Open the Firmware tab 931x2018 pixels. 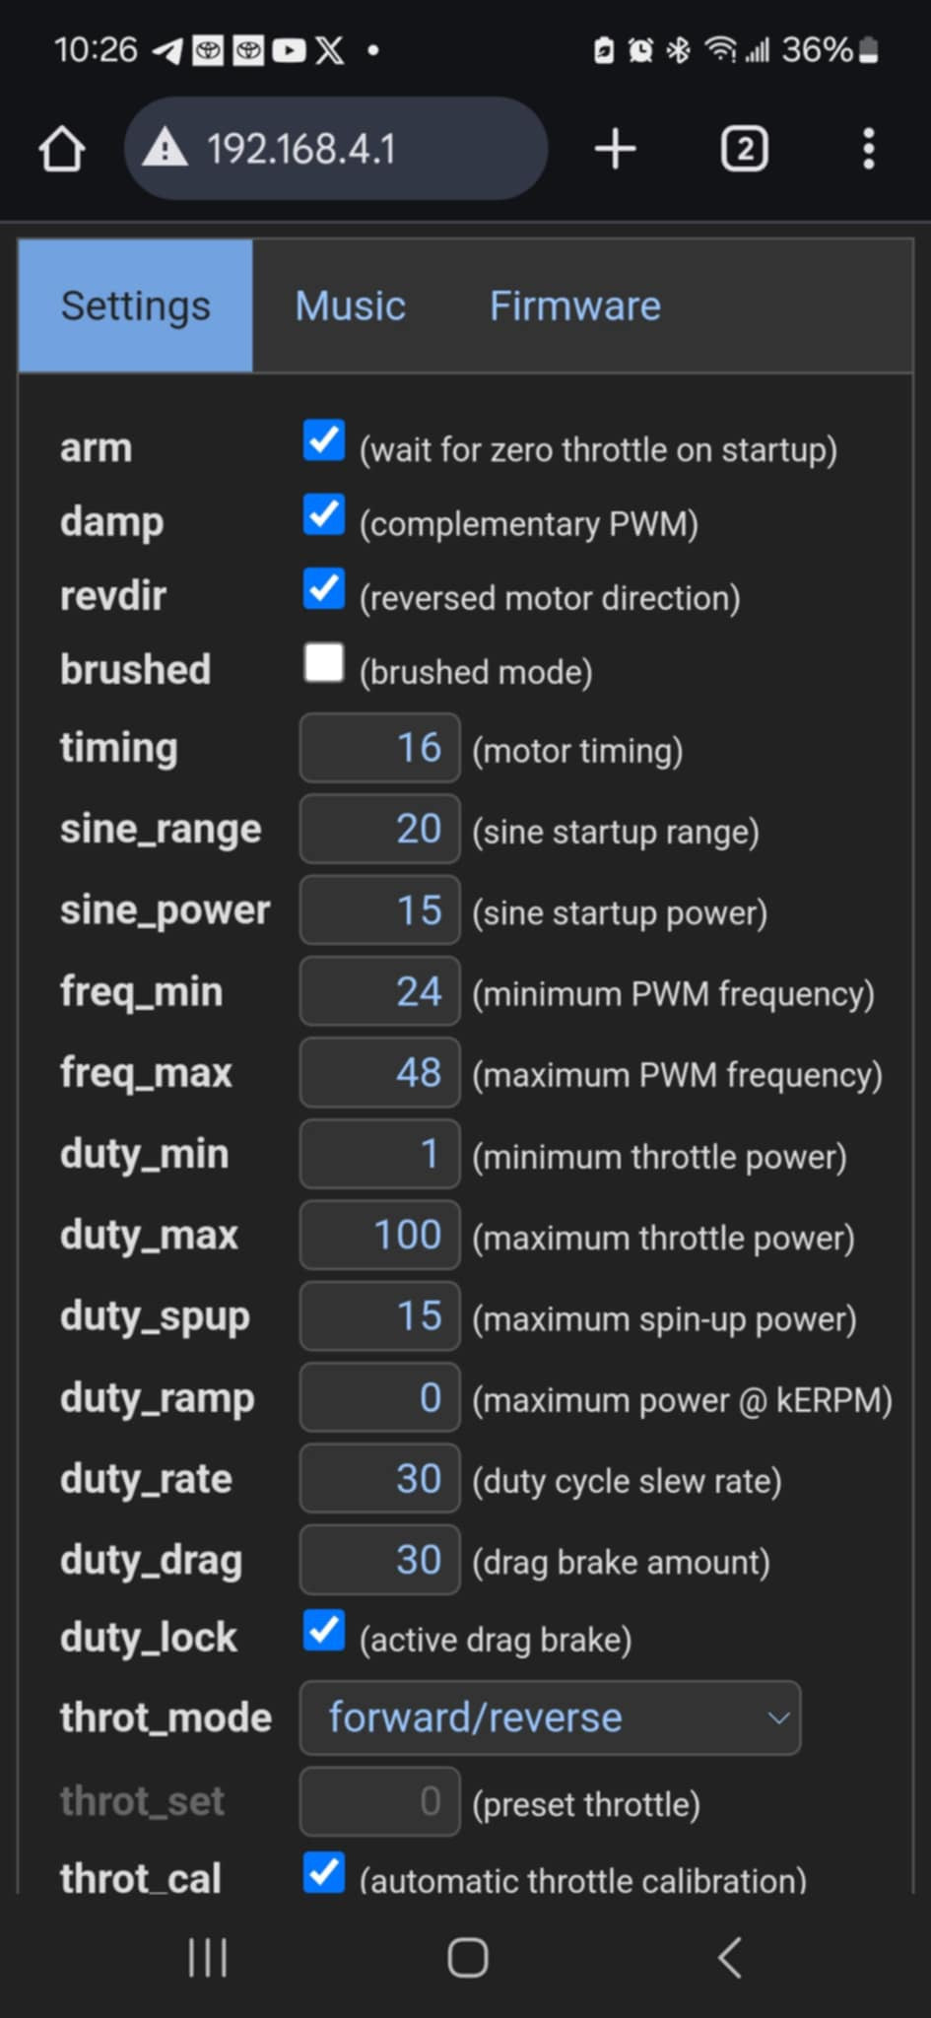tap(574, 305)
